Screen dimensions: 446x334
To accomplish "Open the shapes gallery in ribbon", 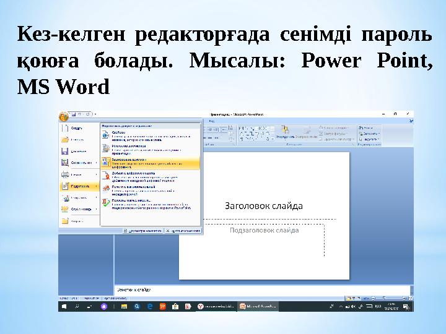I will pyautogui.click(x=255, y=134).
